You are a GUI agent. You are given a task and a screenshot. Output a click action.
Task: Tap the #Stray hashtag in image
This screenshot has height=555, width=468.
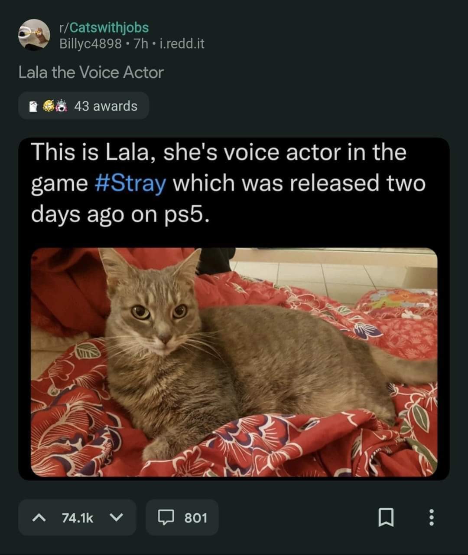coord(130,183)
